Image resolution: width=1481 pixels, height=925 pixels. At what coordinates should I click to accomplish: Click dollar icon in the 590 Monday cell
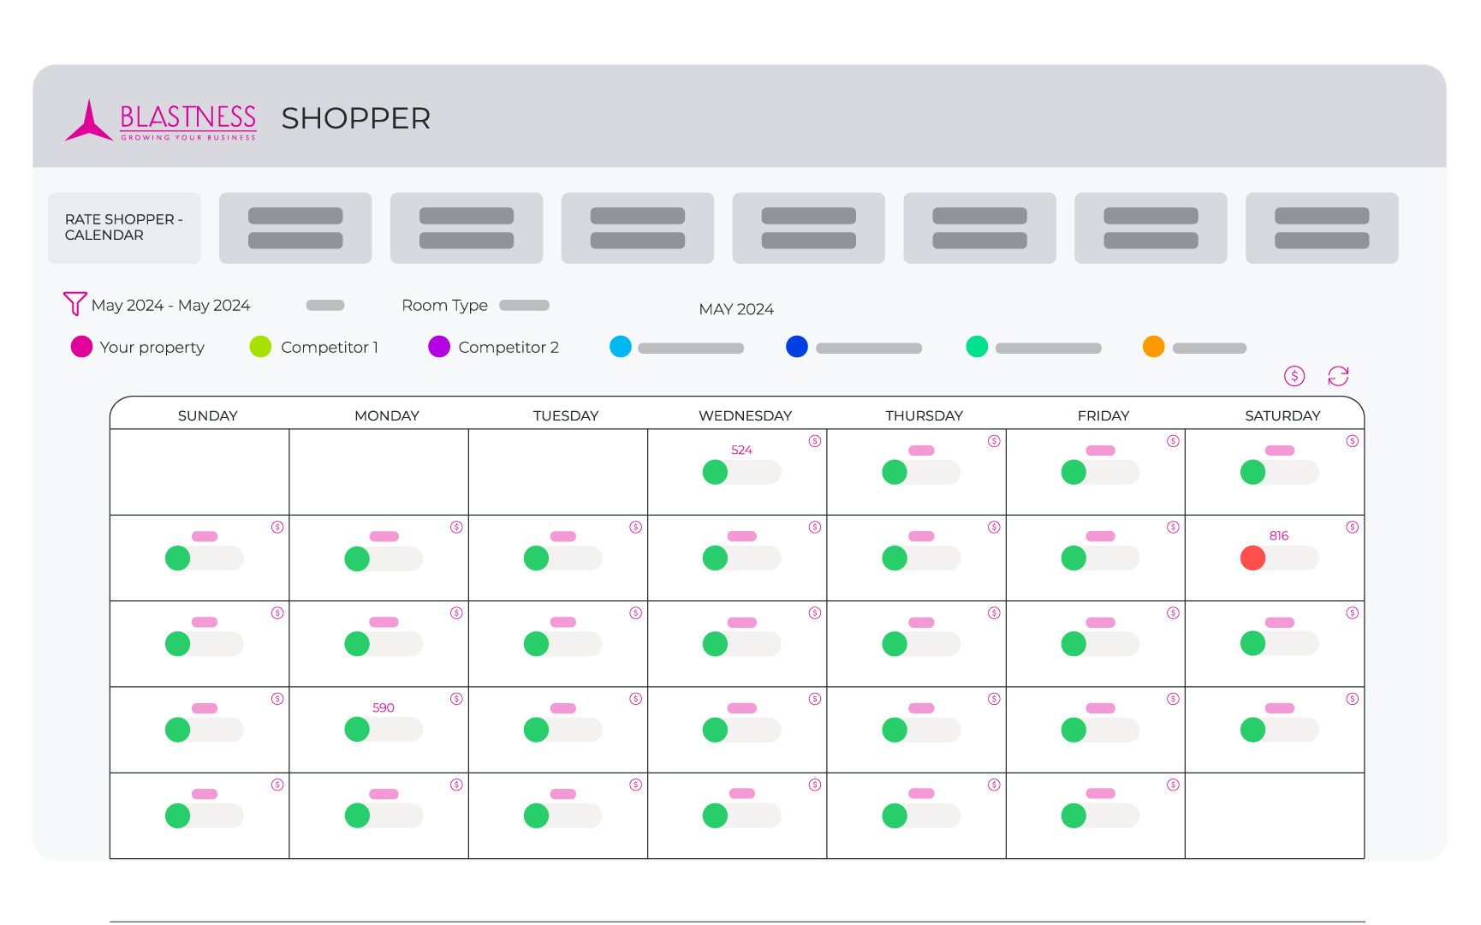coord(456,699)
